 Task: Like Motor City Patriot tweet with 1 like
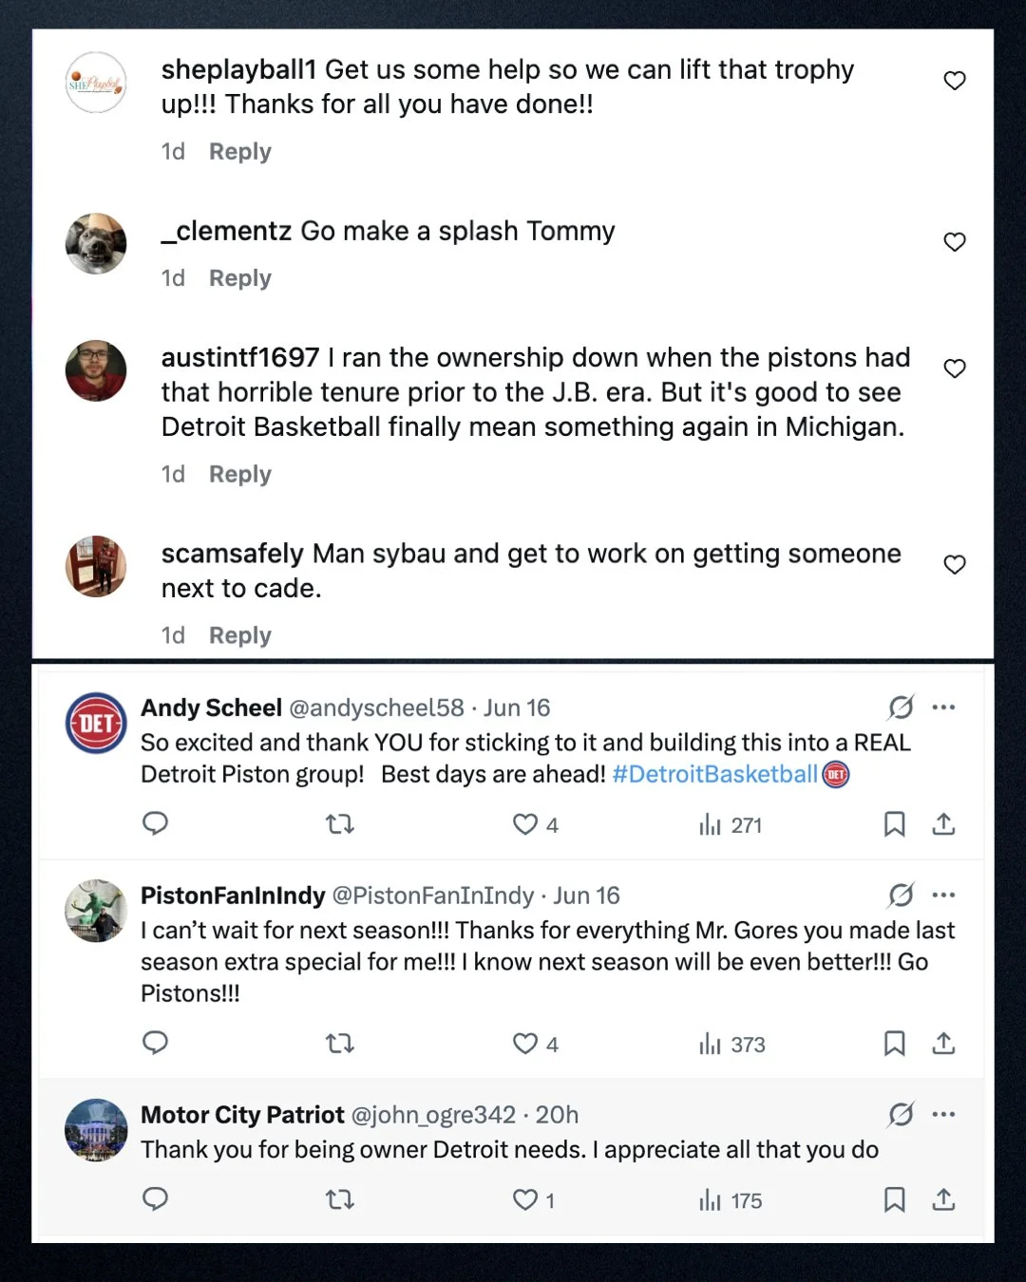pos(533,1200)
